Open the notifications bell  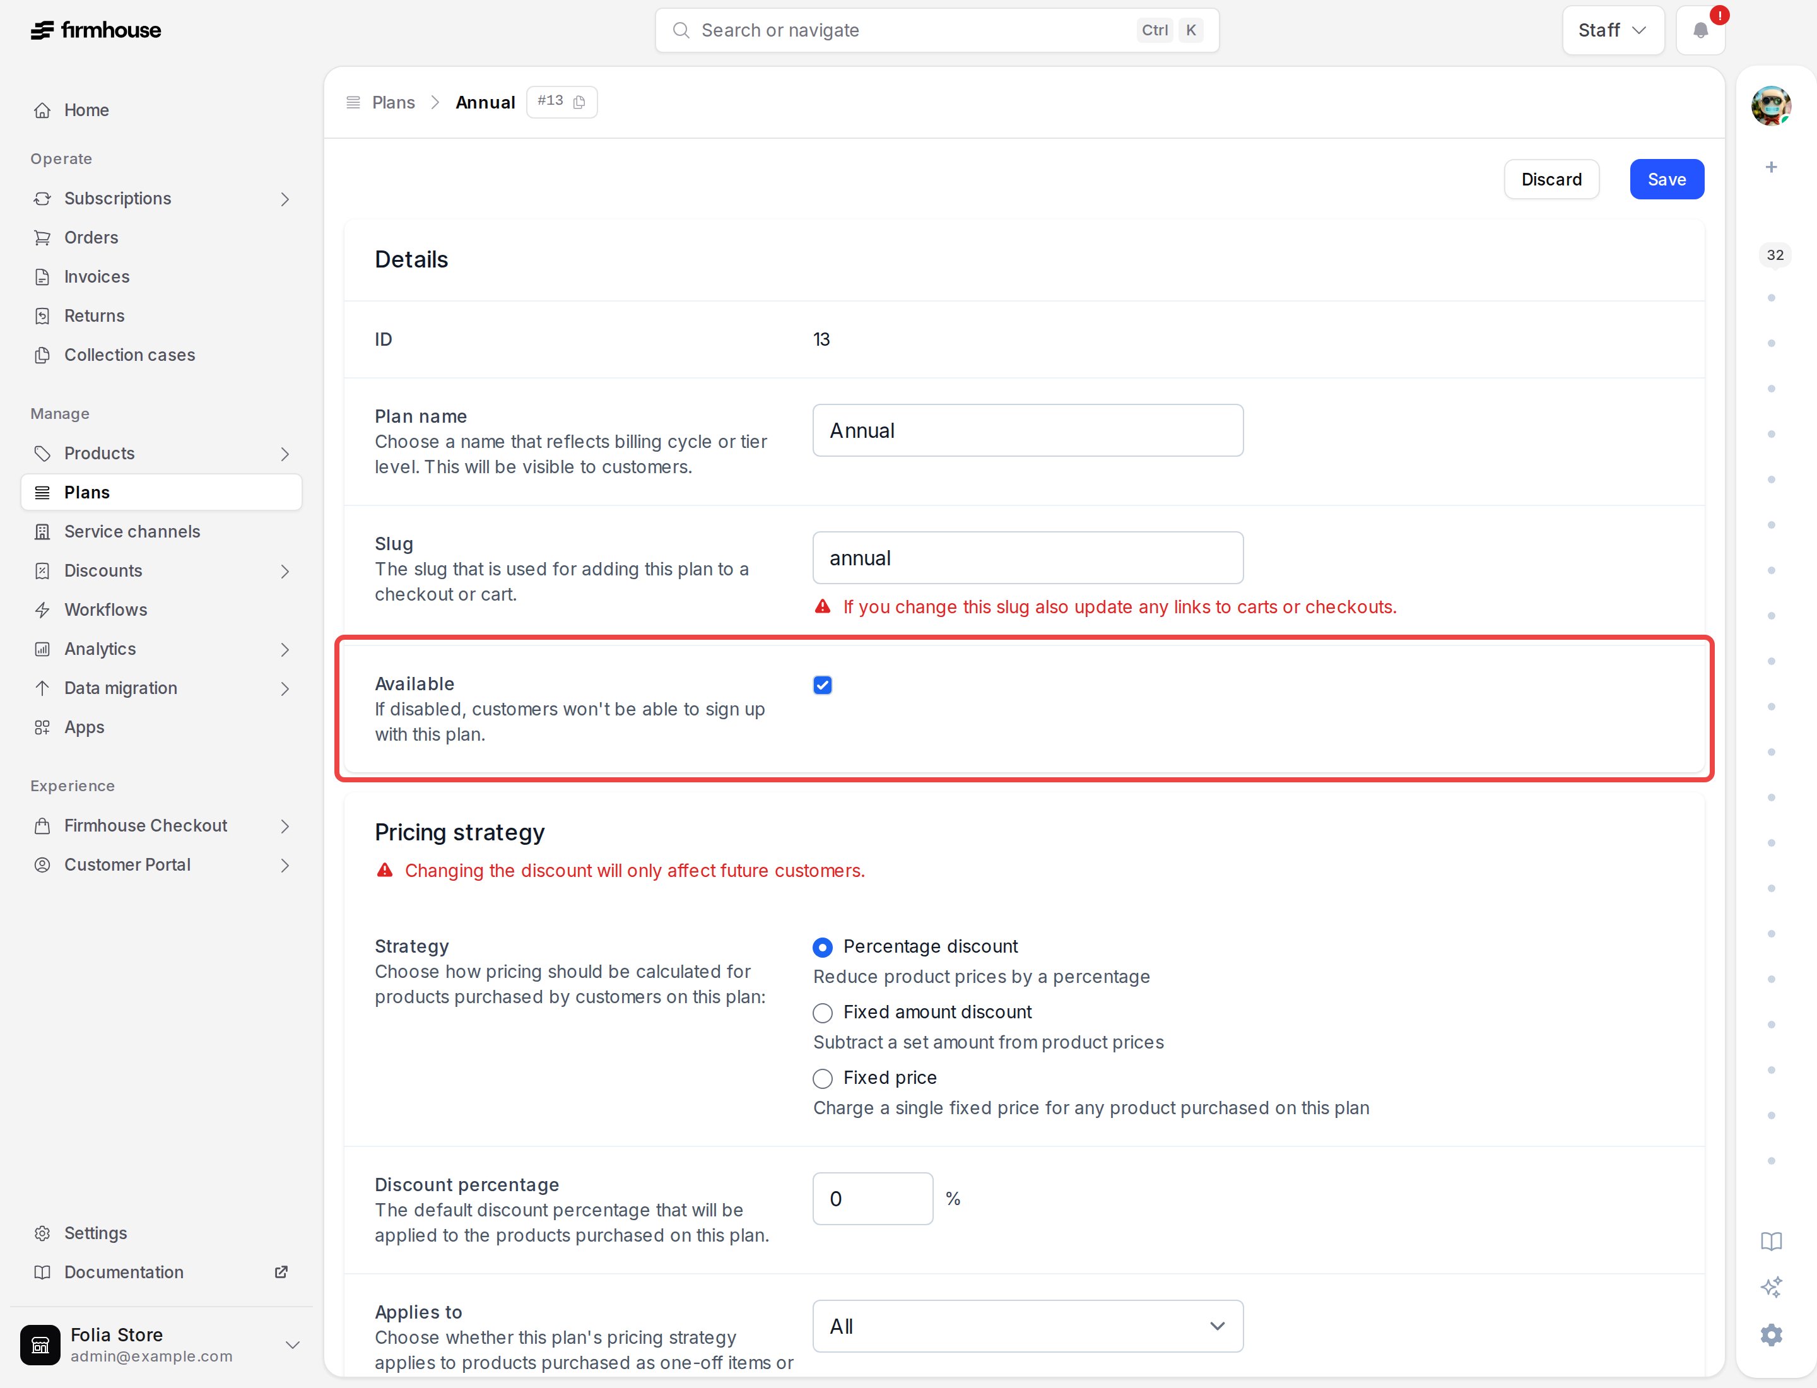pyautogui.click(x=1700, y=30)
